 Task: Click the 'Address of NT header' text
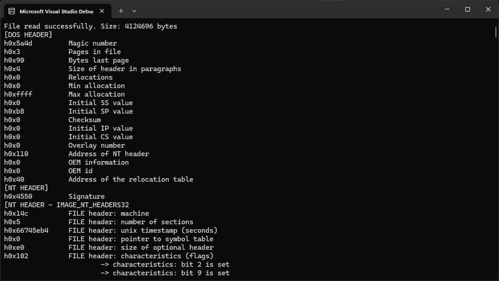[108, 154]
